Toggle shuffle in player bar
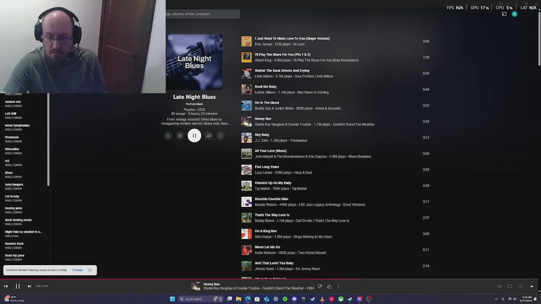541x304 pixels. click(520, 286)
